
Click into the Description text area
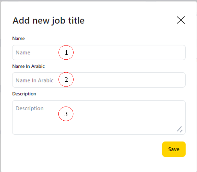[x=99, y=118]
